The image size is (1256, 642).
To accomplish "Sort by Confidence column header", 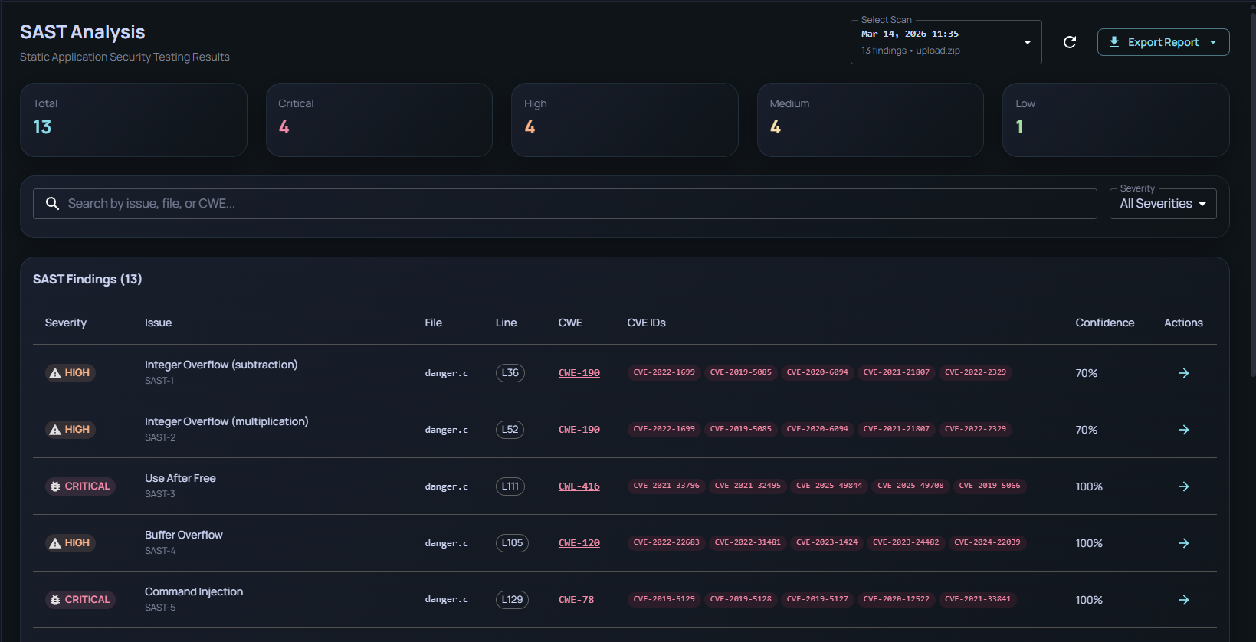I will (x=1104, y=323).
